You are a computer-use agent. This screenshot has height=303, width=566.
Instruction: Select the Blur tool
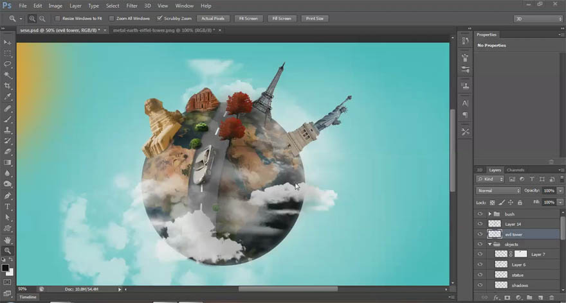pos(7,173)
